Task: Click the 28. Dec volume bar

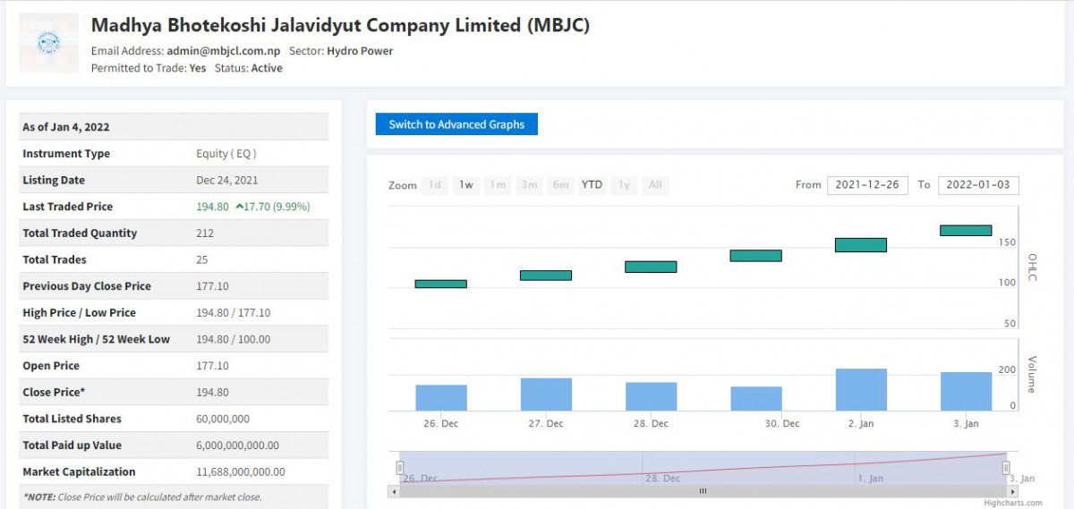Action: pyautogui.click(x=651, y=396)
